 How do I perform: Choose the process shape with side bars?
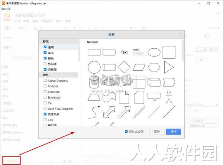tap(109, 67)
